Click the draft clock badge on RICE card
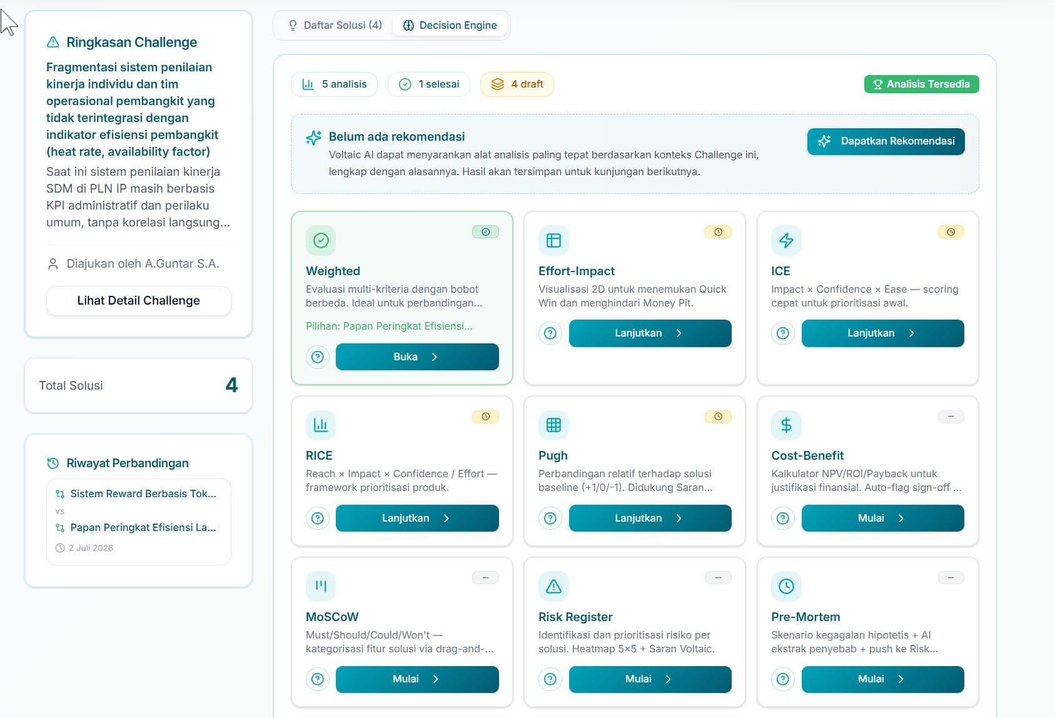The height and width of the screenshot is (718, 1055). 485,417
